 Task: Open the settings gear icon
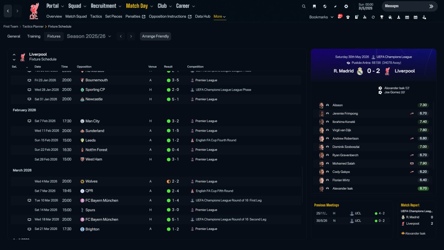(x=346, y=6)
